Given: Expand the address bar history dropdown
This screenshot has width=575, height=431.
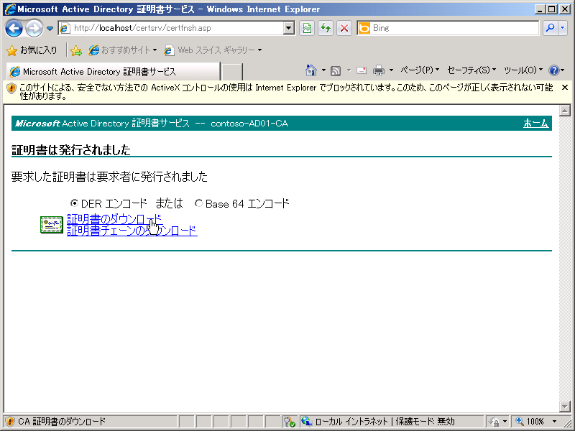Looking at the screenshot, I should 289,28.
